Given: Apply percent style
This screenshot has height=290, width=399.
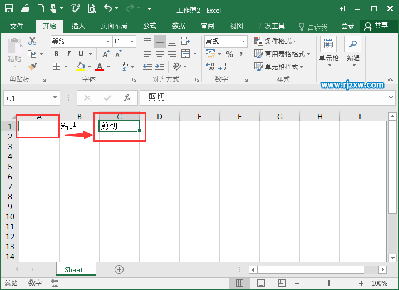Looking at the screenshot, I should pyautogui.click(x=229, y=54).
